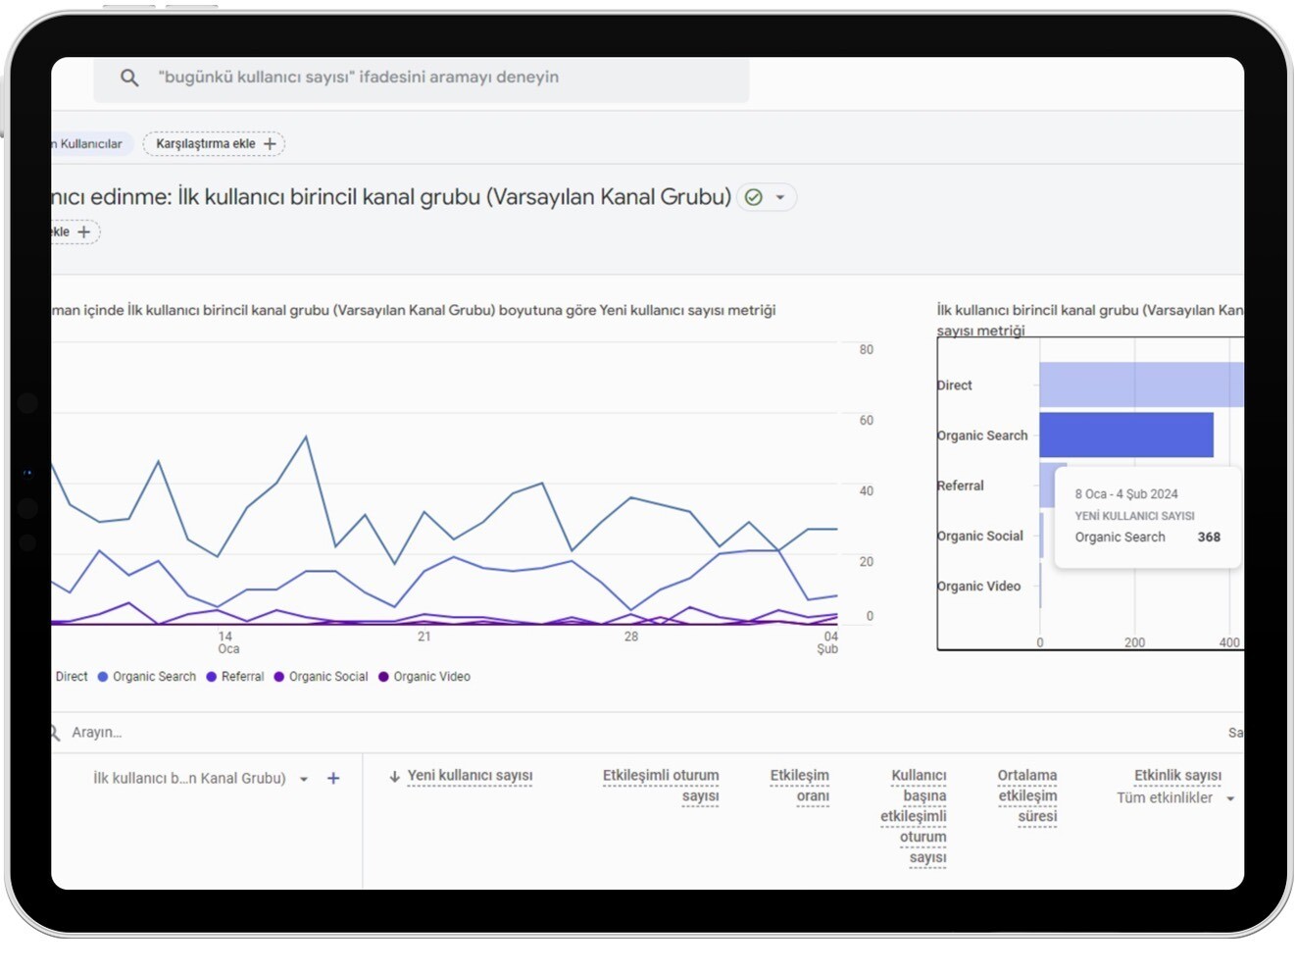Click the dark blue Organic Search bar

1125,435
